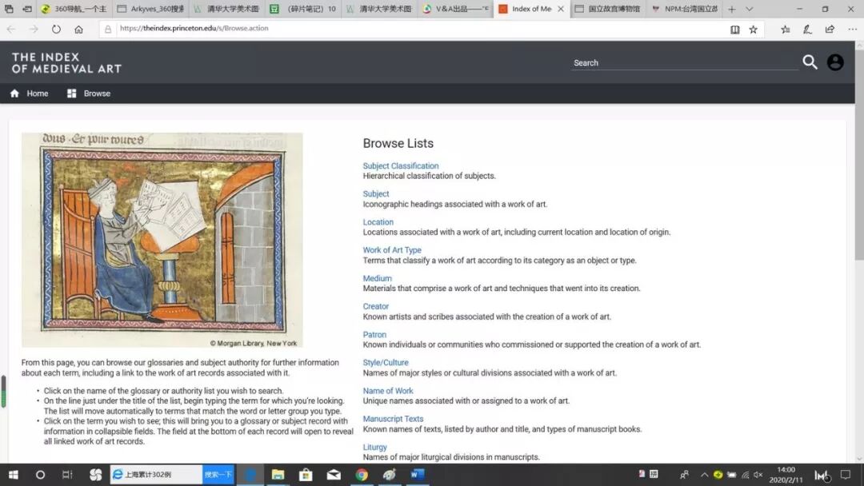Click the browser address bar URL
864x486 pixels.
tap(194, 28)
